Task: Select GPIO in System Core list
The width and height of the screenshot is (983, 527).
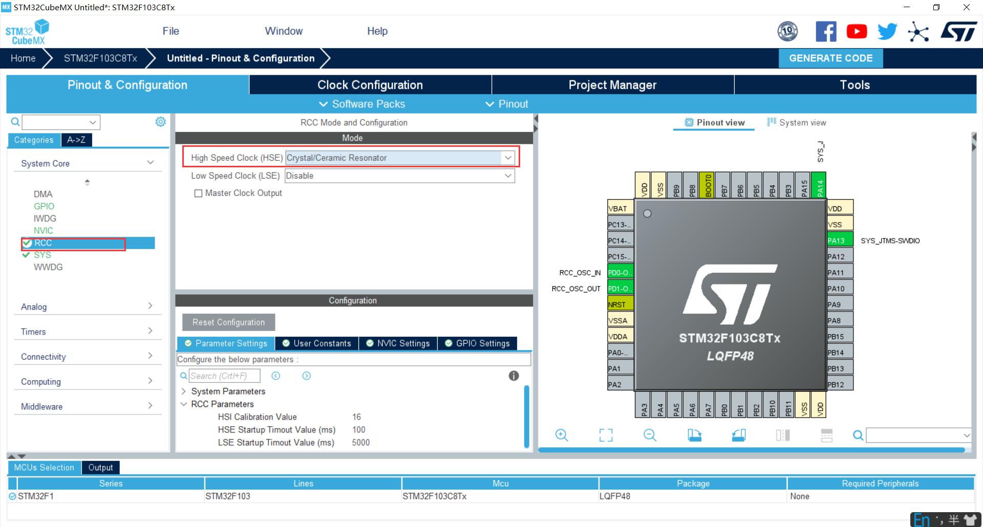Action: (x=44, y=206)
